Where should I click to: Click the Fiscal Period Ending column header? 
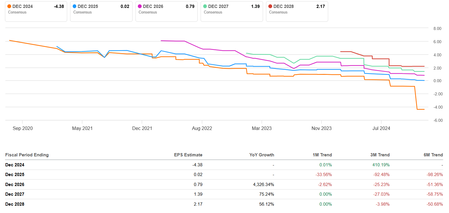(x=27, y=155)
